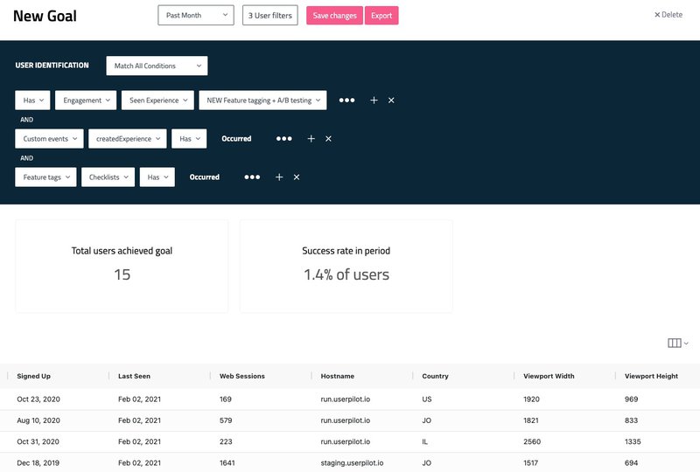The height and width of the screenshot is (472, 700).
Task: Click the 1335 viewport height value
Action: coord(633,441)
